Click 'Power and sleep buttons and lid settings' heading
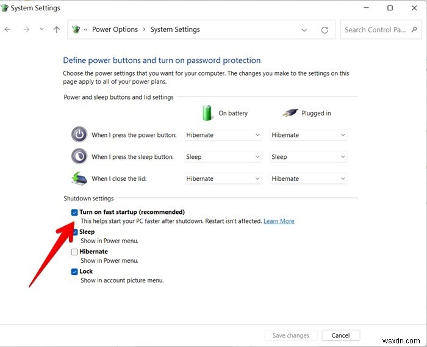Screen dimensions: 427x347 click(118, 97)
